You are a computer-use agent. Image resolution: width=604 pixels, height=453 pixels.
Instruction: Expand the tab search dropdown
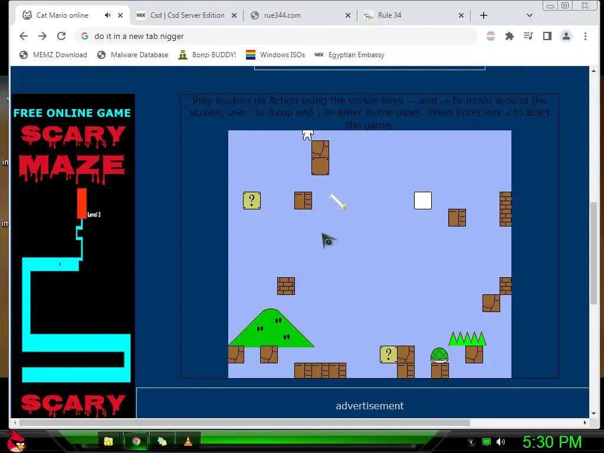click(x=529, y=15)
